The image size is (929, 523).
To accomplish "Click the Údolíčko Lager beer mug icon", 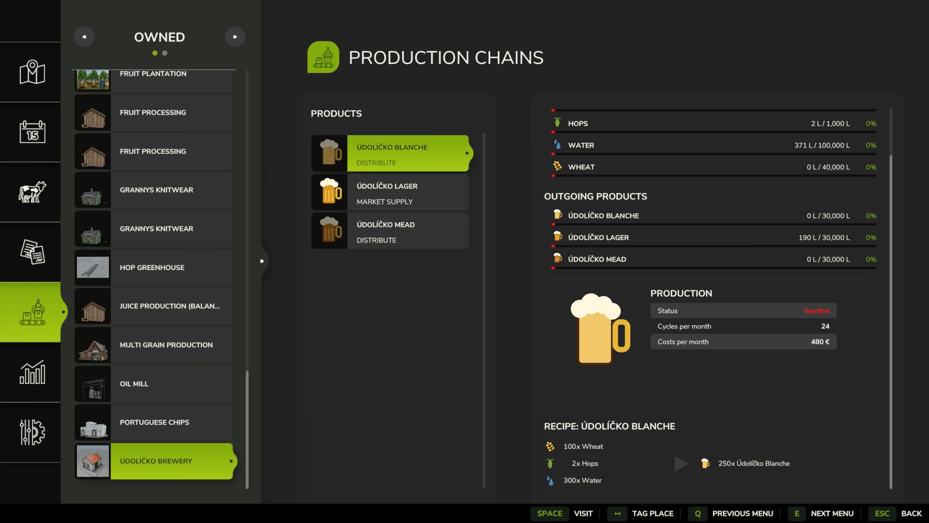I will coord(330,192).
